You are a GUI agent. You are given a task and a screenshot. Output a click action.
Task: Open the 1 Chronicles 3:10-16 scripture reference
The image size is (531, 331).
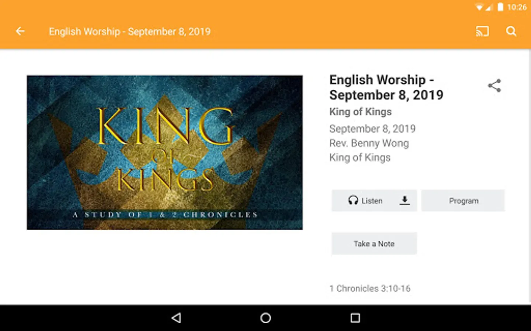370,288
